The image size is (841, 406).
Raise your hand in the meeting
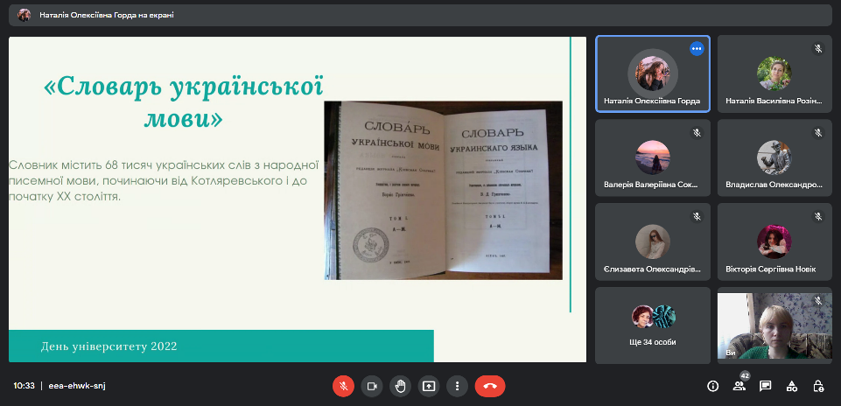(400, 385)
